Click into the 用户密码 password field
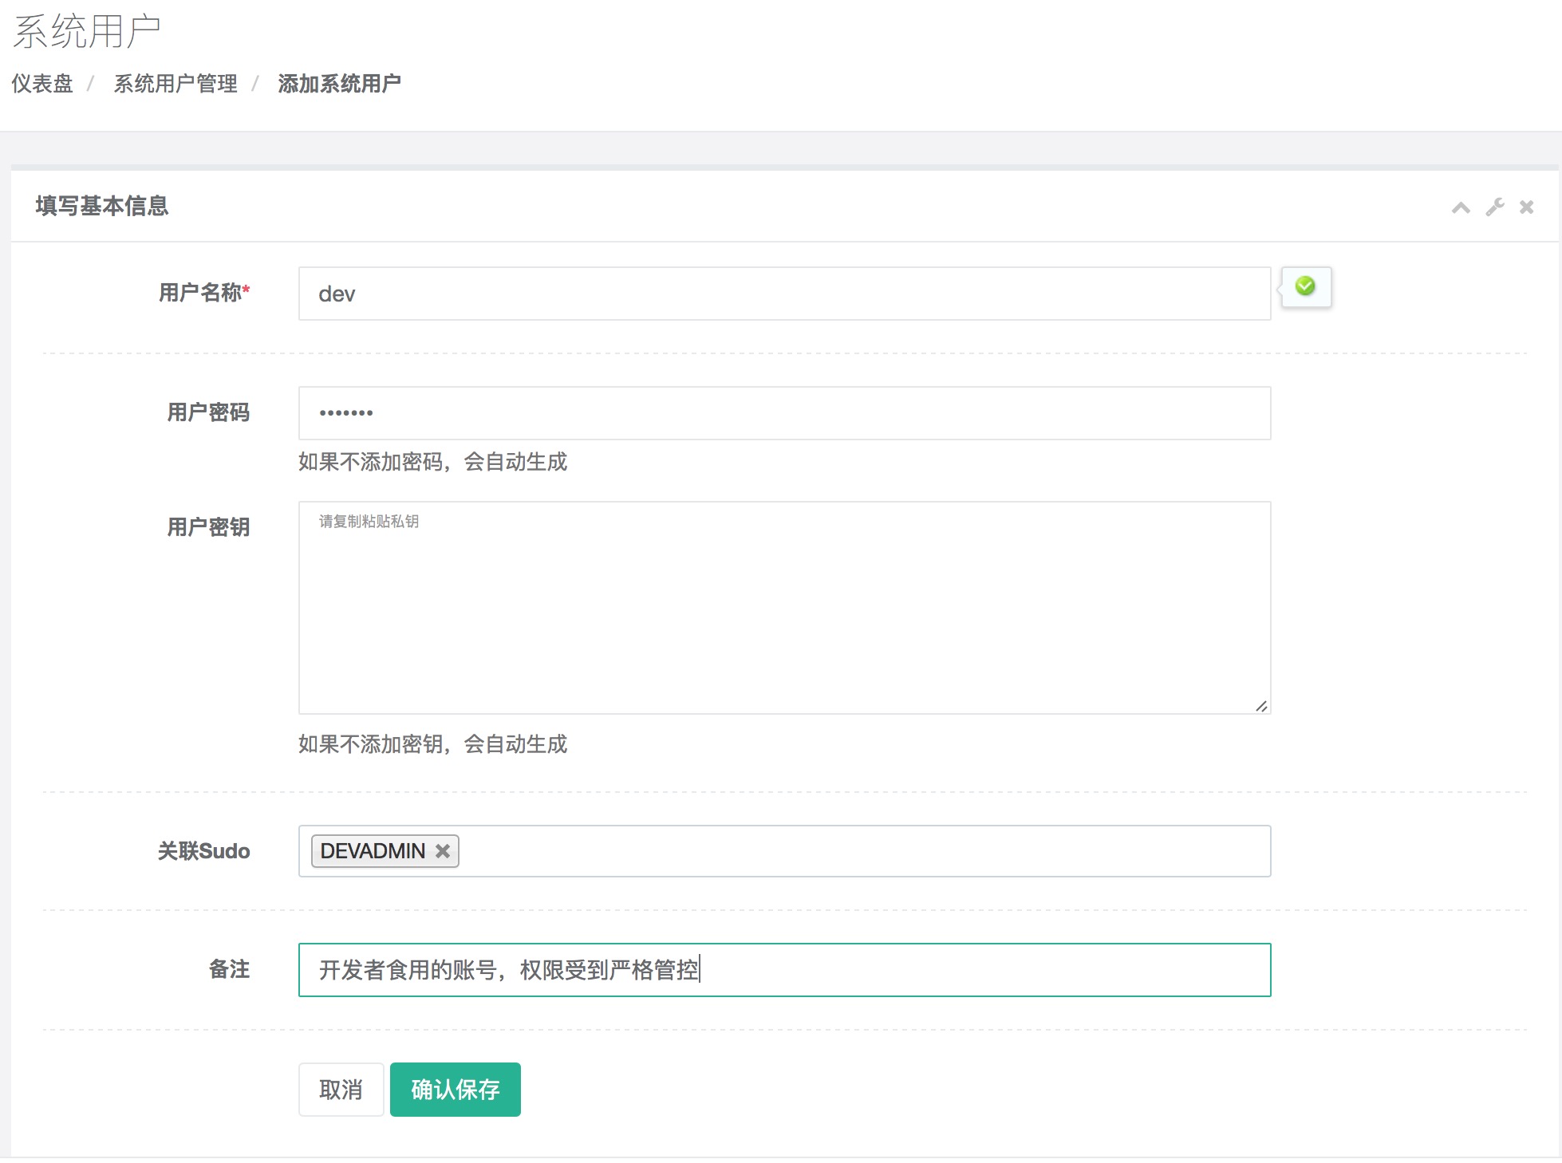The width and height of the screenshot is (1562, 1163). pyautogui.click(x=784, y=413)
